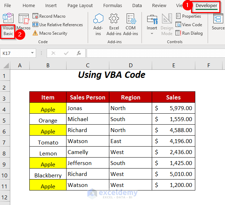Click the Cancel entry X icon
The height and width of the screenshot is (205, 225).
[x=53, y=53]
